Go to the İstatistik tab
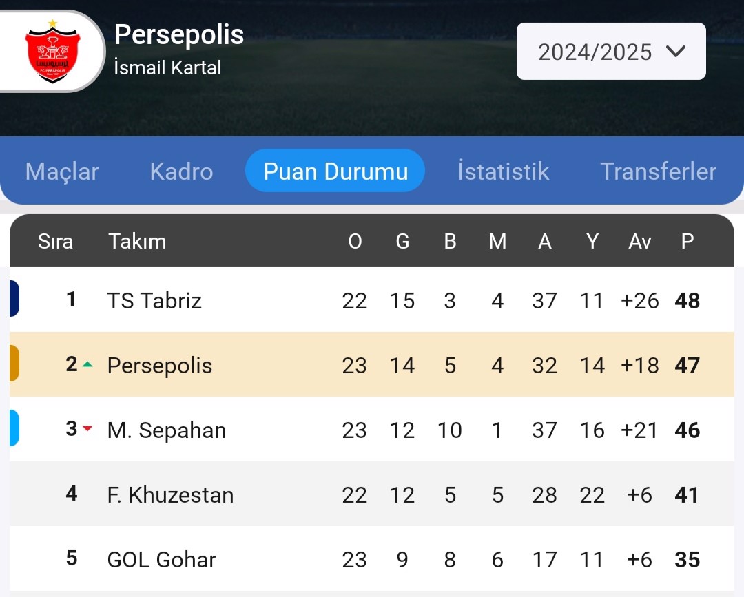The height and width of the screenshot is (597, 744). pos(504,171)
